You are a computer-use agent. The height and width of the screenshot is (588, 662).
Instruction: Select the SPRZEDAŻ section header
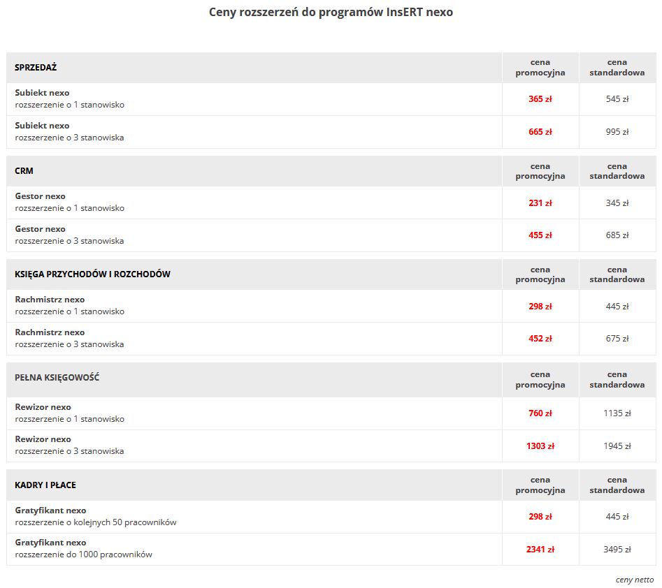(36, 68)
